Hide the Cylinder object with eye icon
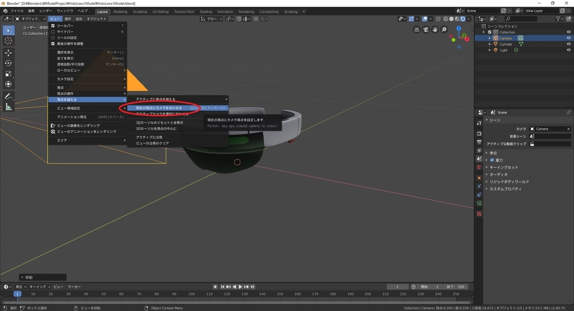The image size is (574, 311). pos(569,44)
